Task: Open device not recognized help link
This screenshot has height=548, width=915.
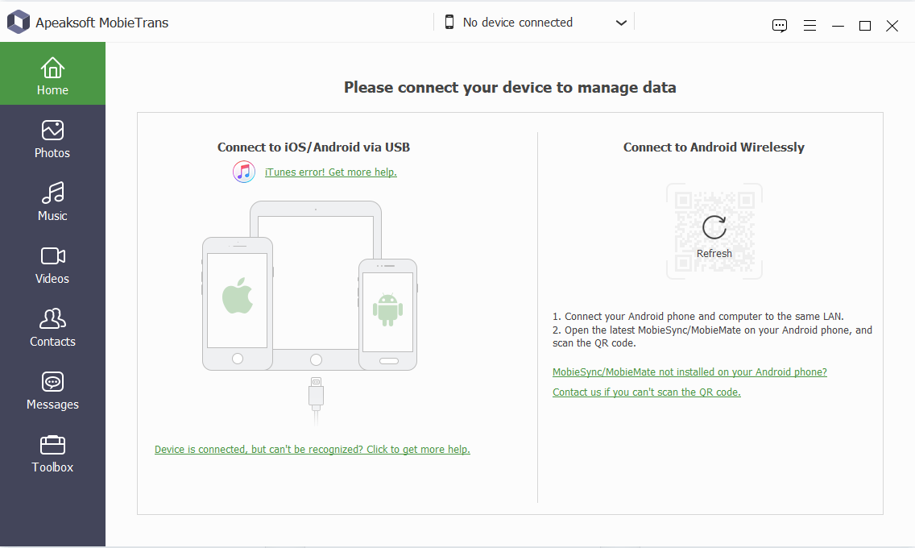Action: click(x=312, y=449)
